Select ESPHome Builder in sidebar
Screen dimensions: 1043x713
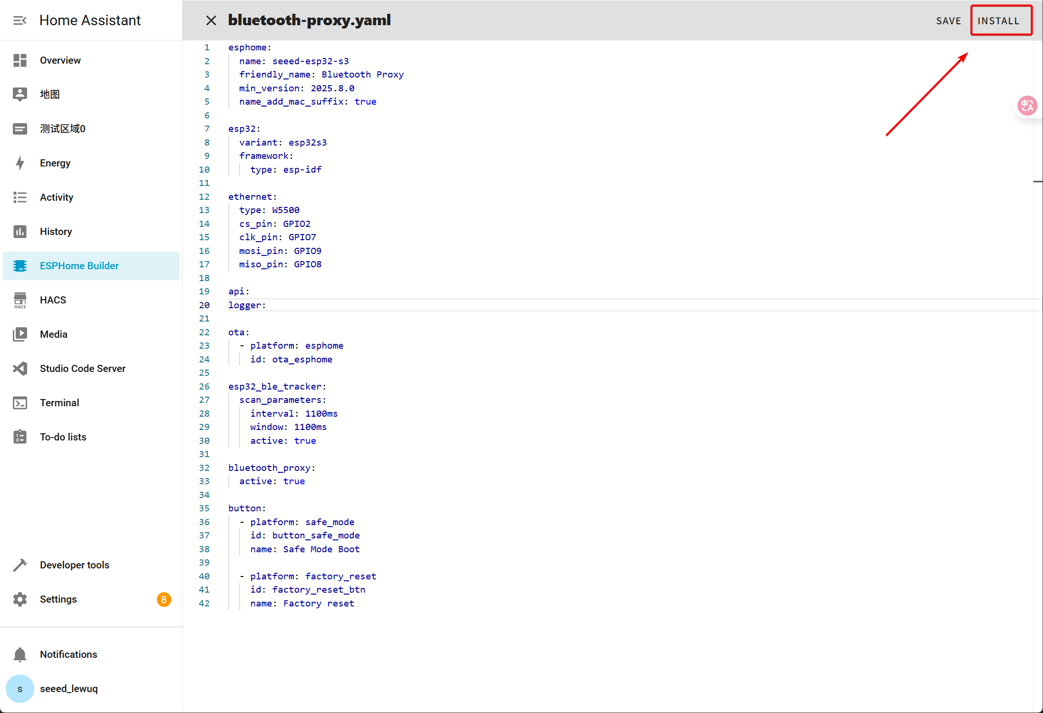tap(79, 266)
